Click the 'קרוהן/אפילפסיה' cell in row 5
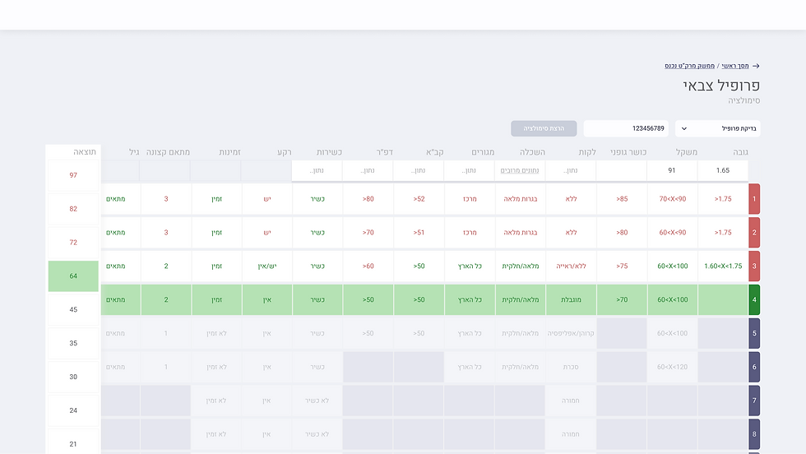This screenshot has width=806, height=454. click(x=571, y=333)
